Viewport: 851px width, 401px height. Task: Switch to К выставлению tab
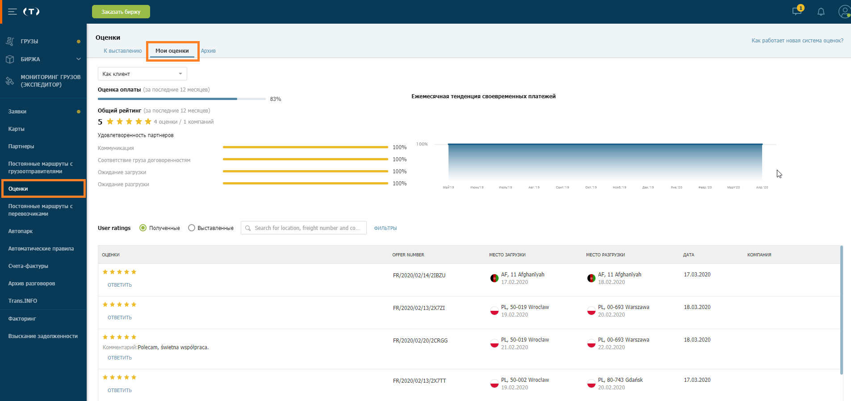click(x=123, y=51)
